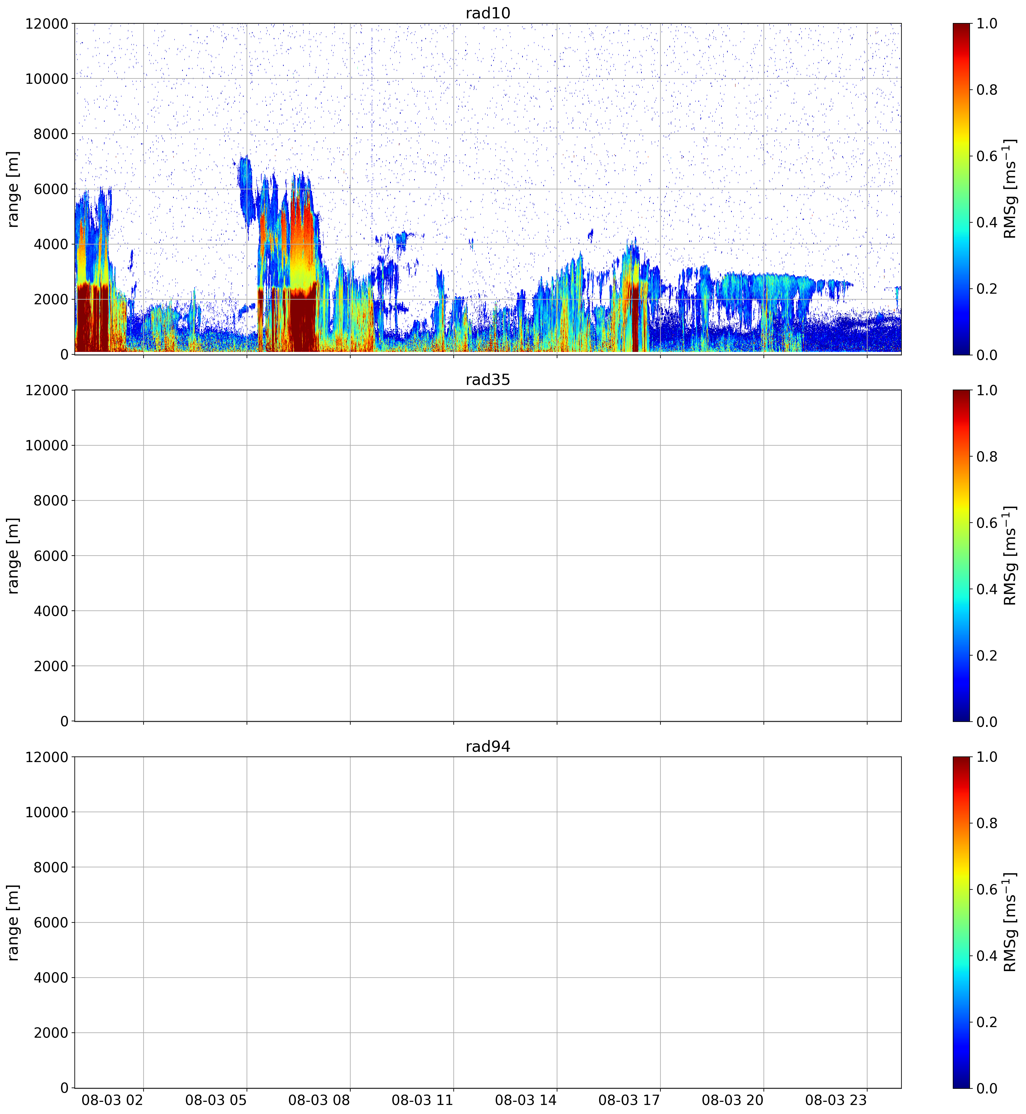Viewport: 1026px width, 1114px height.
Task: Click the '08-03 14' time axis label
Action: click(526, 1100)
